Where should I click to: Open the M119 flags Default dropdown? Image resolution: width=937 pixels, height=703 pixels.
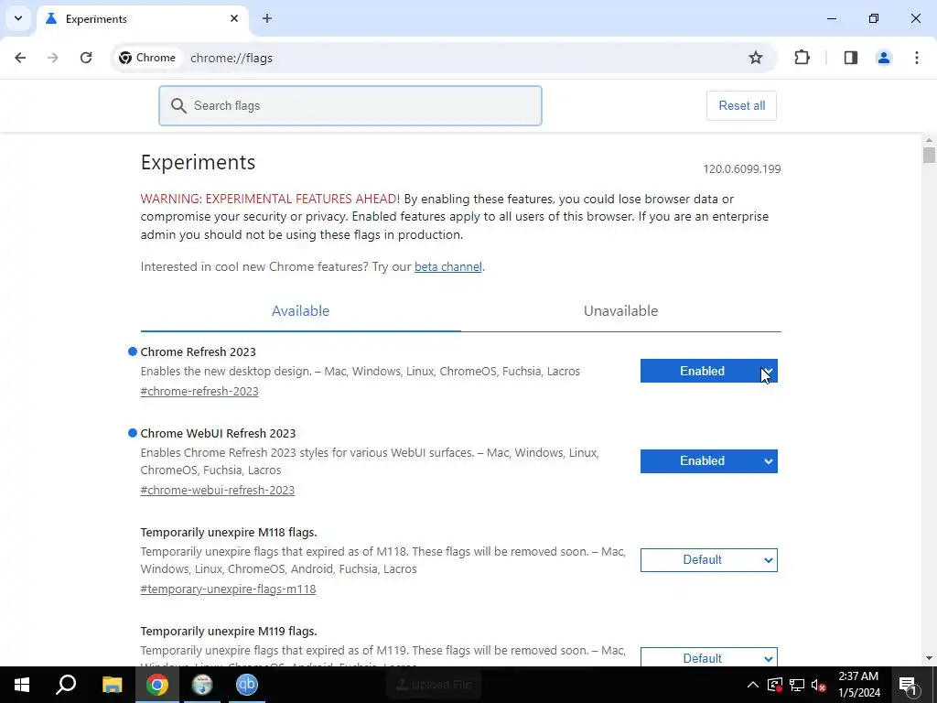coord(709,657)
